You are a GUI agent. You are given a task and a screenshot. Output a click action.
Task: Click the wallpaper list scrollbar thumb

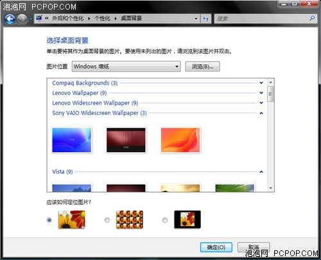coord(270,94)
